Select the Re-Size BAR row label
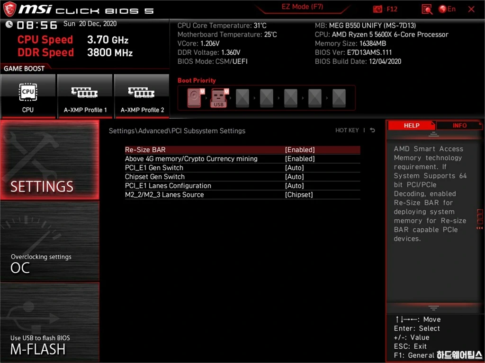The image size is (485, 363). [x=145, y=150]
